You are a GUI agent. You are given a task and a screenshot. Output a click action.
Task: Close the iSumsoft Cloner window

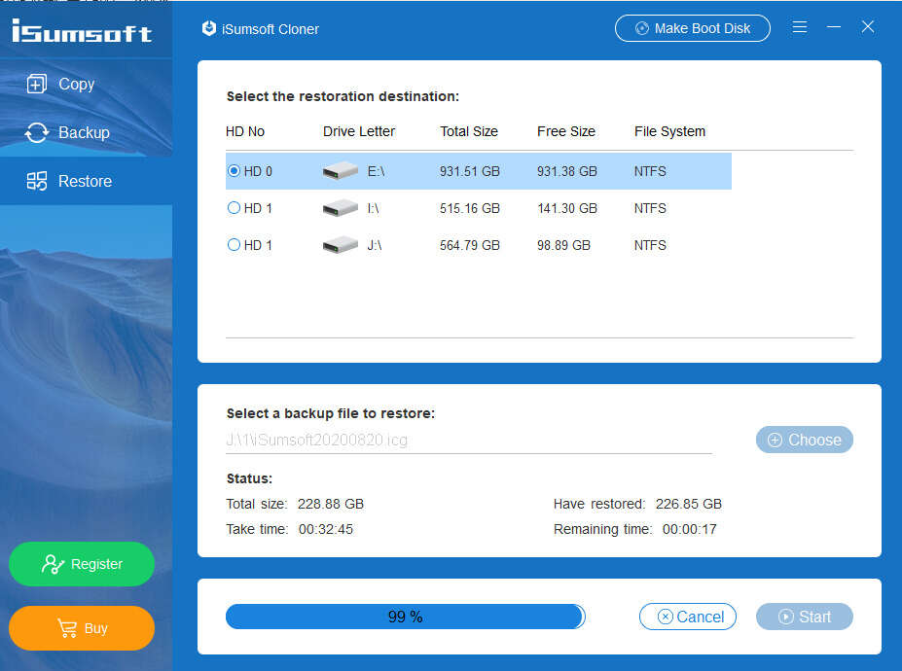(868, 27)
